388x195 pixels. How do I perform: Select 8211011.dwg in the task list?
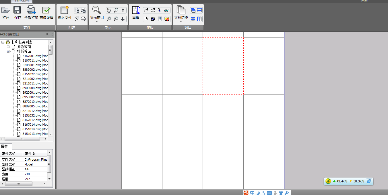pos(32,83)
